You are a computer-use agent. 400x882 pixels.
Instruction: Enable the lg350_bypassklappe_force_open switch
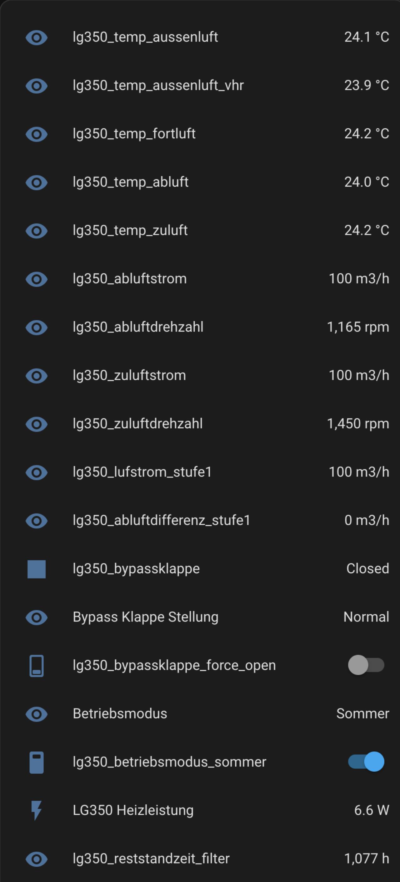click(366, 665)
